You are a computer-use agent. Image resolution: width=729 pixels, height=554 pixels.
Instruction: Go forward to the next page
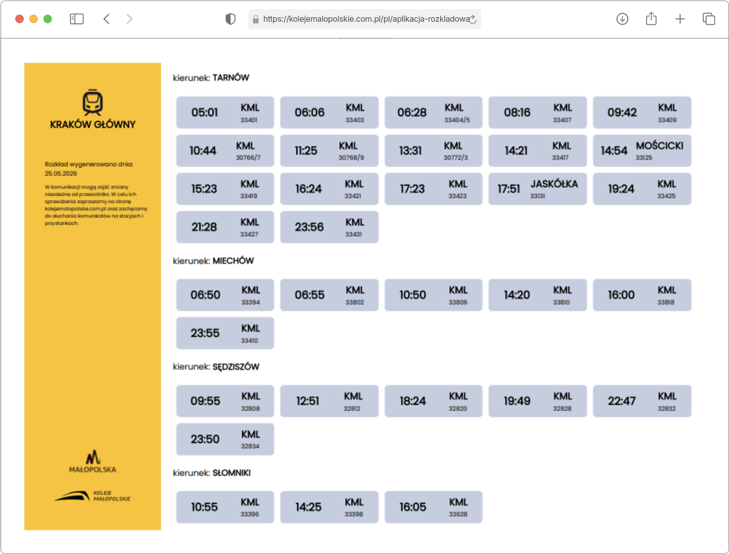coord(130,19)
